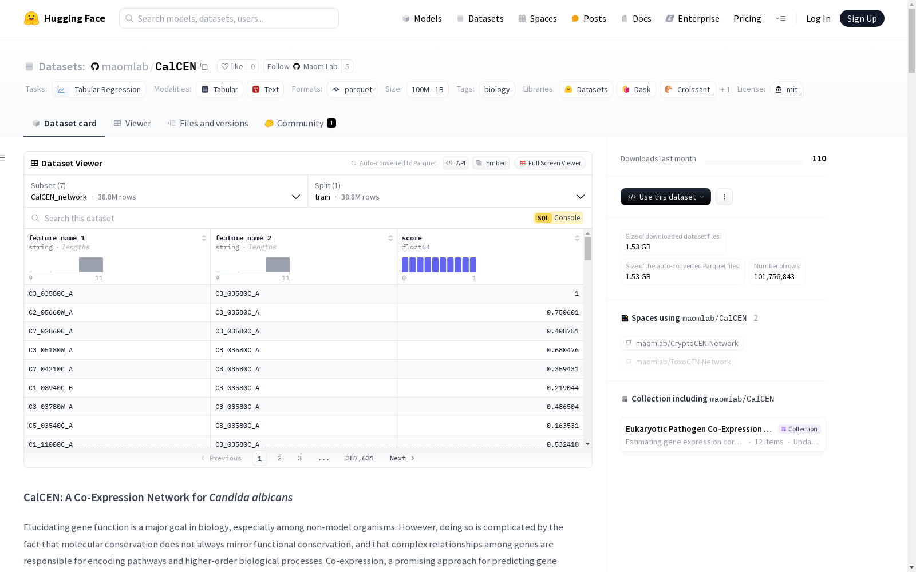Click the Tabular Regression task tag

click(99, 89)
